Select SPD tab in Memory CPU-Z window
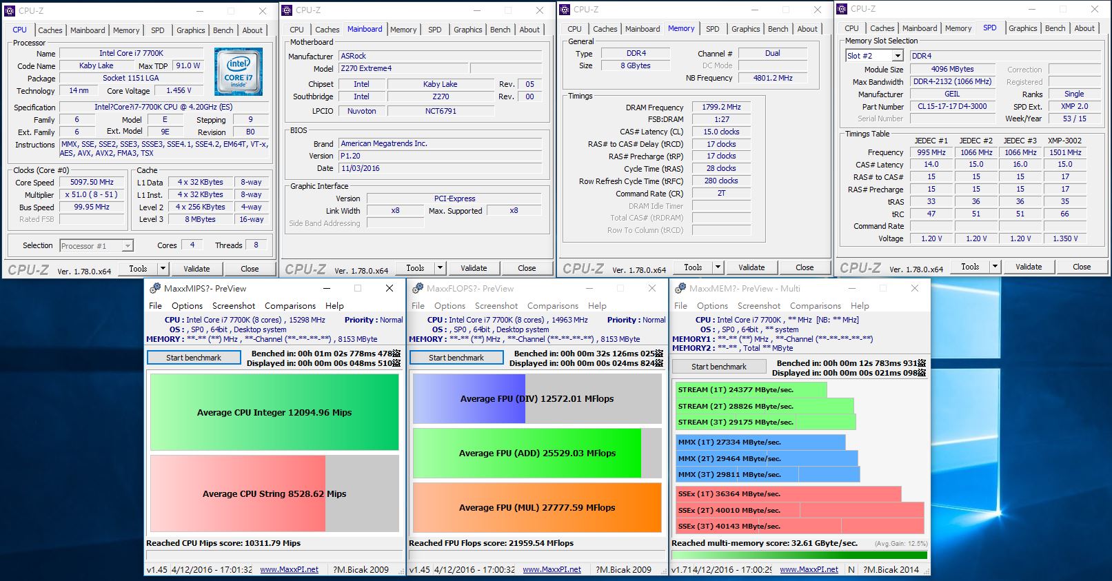Viewport: 1112px width, 581px height. [713, 29]
